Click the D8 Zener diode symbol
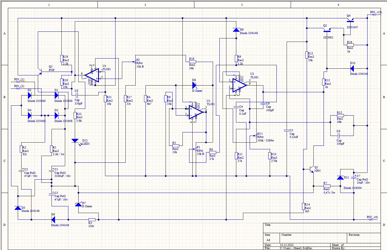The width and height of the screenshot is (387, 250). (x=194, y=85)
